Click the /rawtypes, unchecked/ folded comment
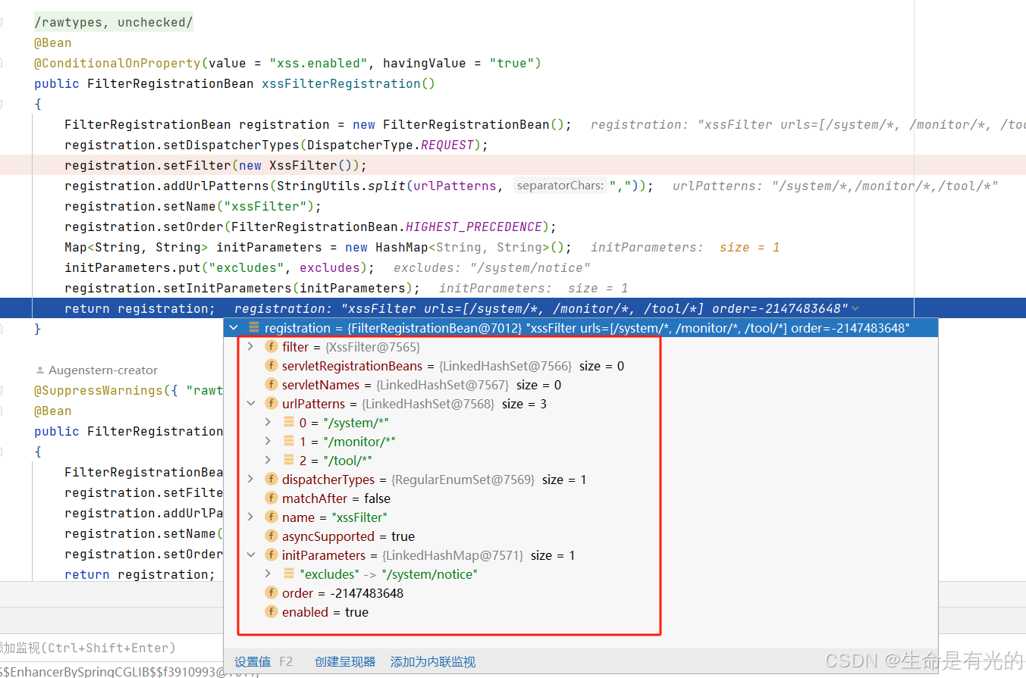The height and width of the screenshot is (678, 1026). [x=114, y=22]
